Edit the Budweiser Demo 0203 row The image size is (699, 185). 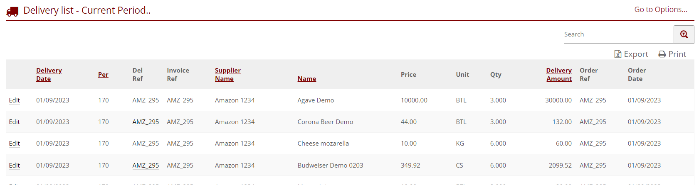coord(15,166)
